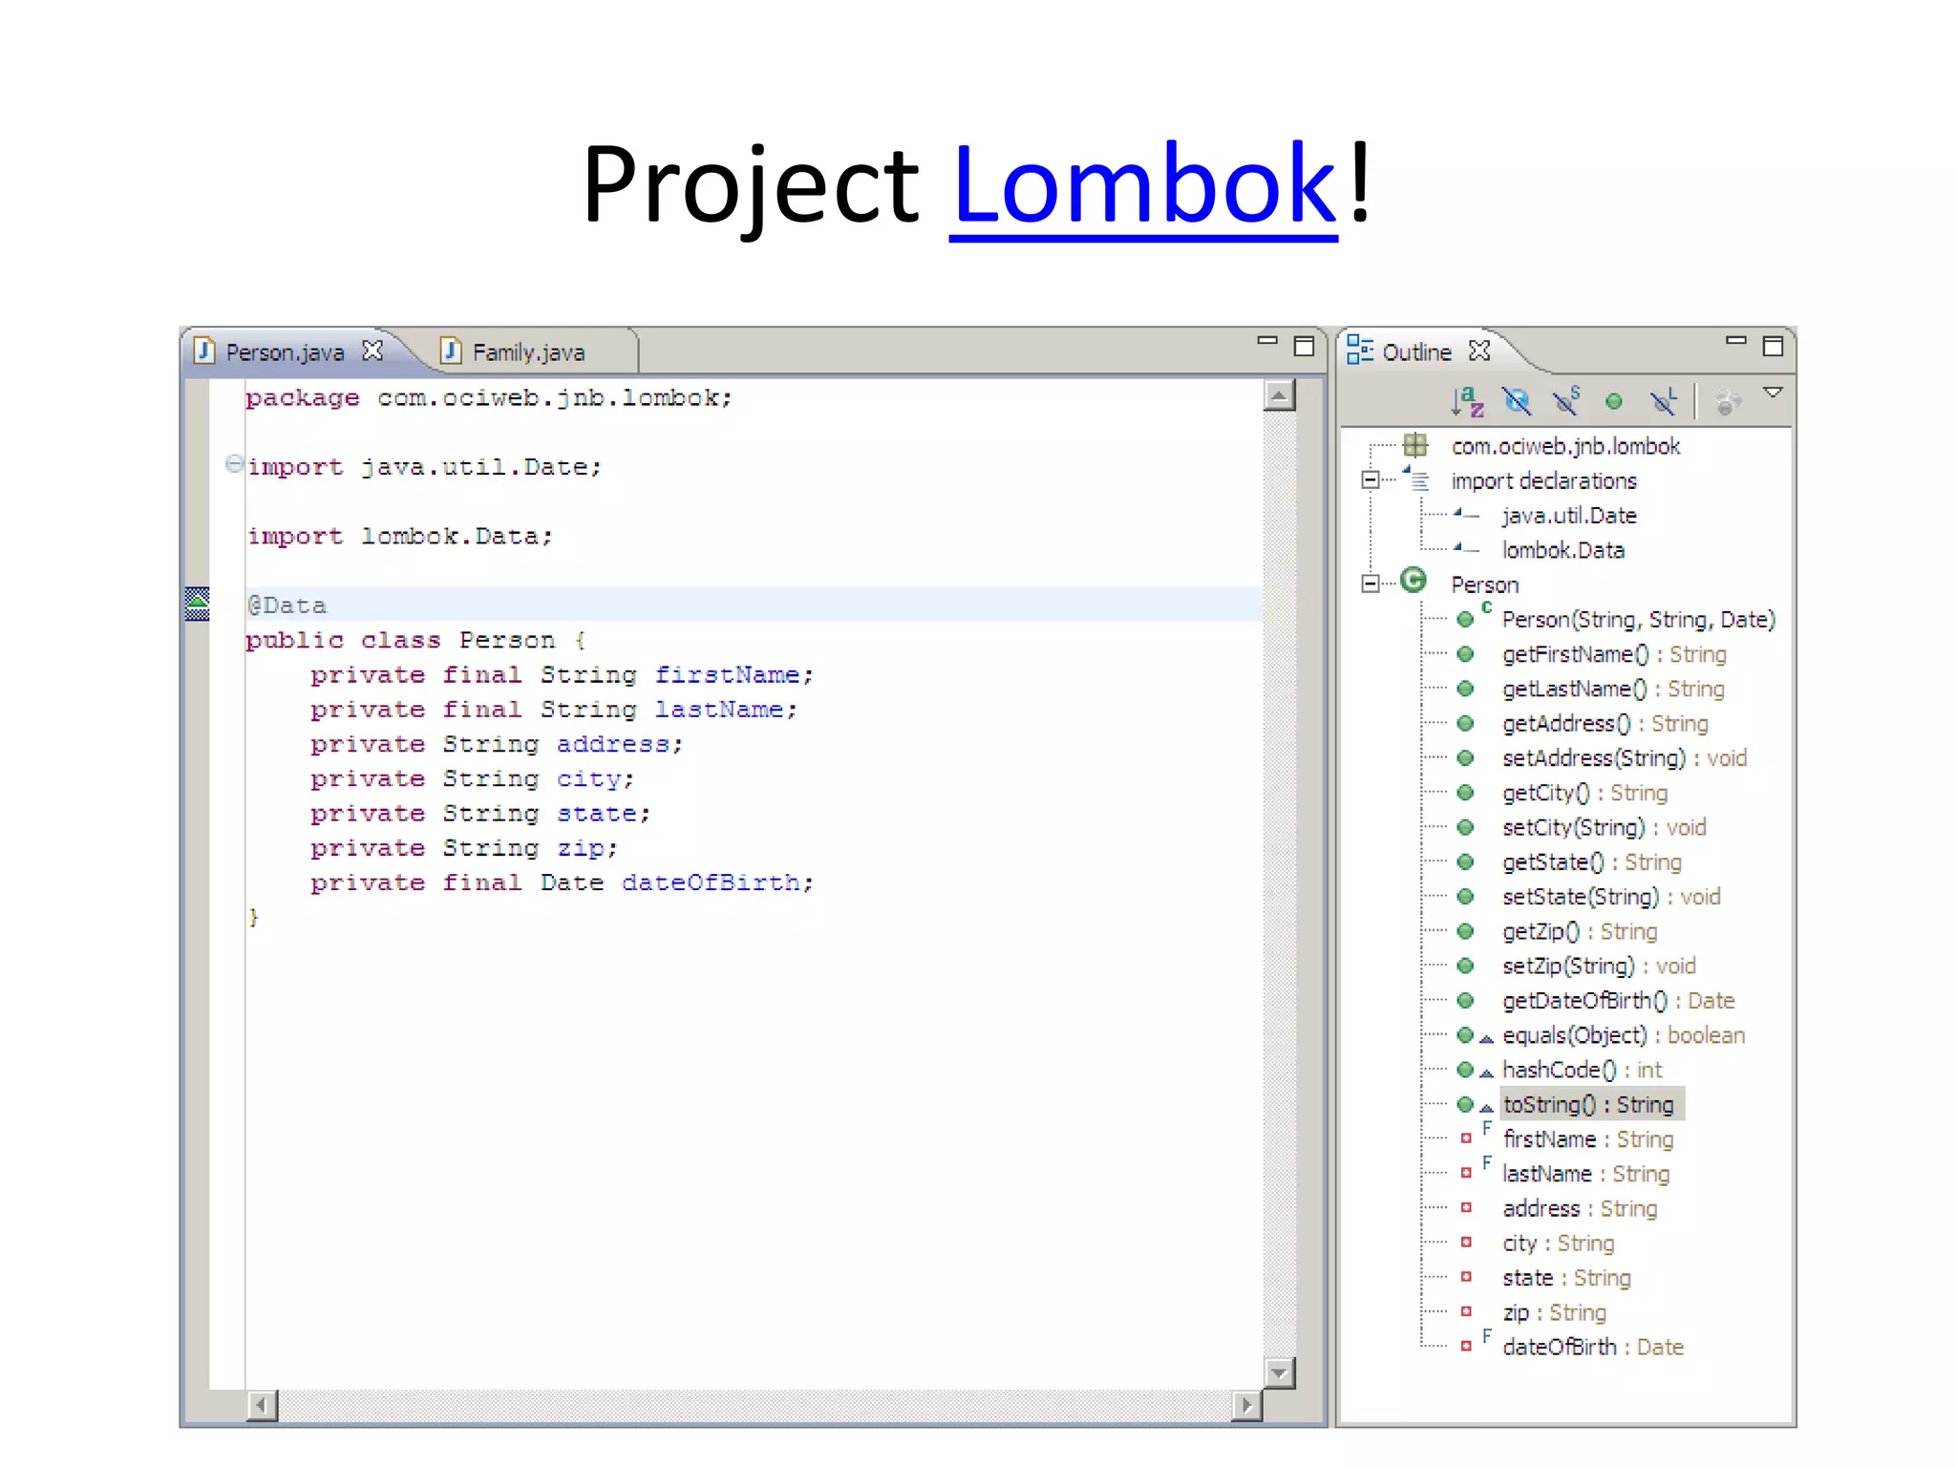Viewport: 1956px width, 1467px height.
Task: Select state field in Outline
Action: (1566, 1278)
